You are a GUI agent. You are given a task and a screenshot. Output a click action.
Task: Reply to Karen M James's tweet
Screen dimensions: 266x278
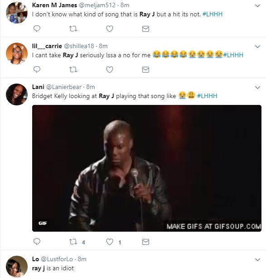click(x=37, y=29)
